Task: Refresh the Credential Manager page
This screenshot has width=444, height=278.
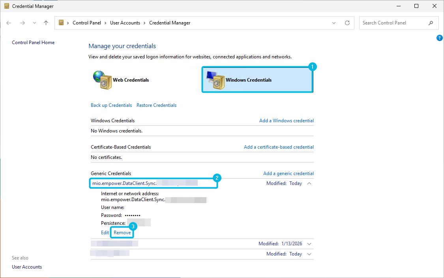Action: point(347,23)
